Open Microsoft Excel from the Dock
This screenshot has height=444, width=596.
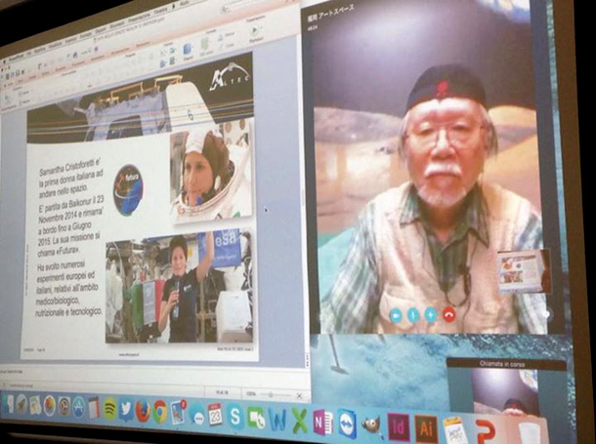click(x=300, y=421)
